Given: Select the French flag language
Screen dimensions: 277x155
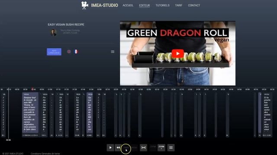Looking at the screenshot, I should point(76,52).
